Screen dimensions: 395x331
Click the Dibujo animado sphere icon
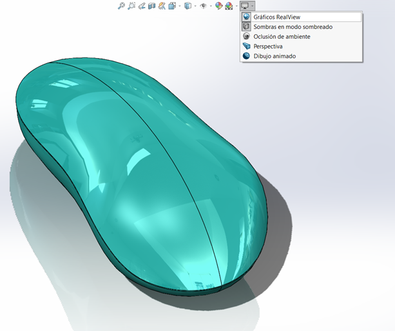[x=246, y=55]
